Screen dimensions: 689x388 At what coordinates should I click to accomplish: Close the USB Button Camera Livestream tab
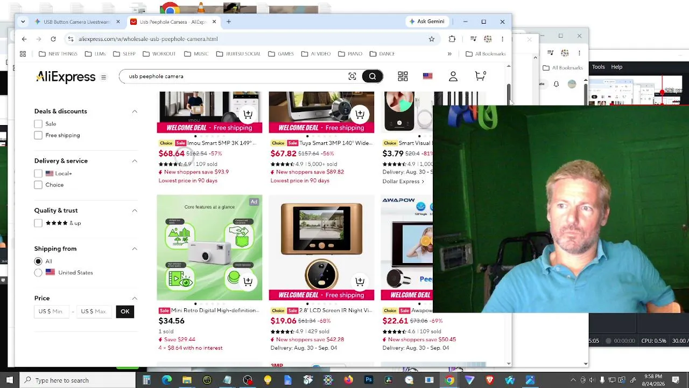[x=118, y=22]
